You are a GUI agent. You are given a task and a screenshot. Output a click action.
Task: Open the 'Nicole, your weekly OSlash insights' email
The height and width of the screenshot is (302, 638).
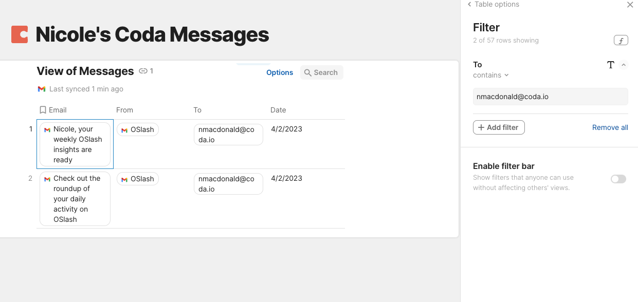coord(75,144)
